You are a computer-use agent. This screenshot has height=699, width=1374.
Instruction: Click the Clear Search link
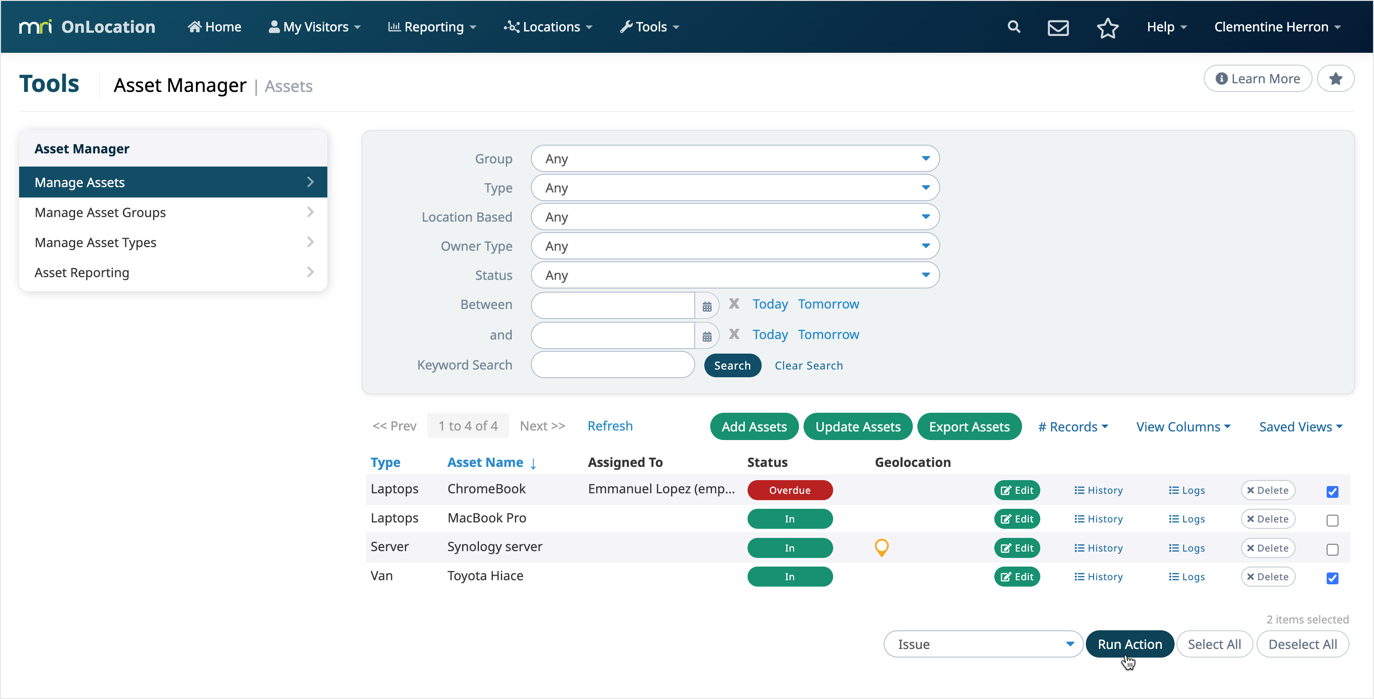coord(808,365)
